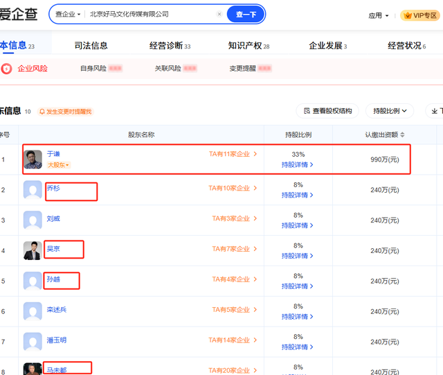Viewport: 443px width, 375px height.
Task: Expand the 应用 dropdown menu
Action: coord(378,15)
